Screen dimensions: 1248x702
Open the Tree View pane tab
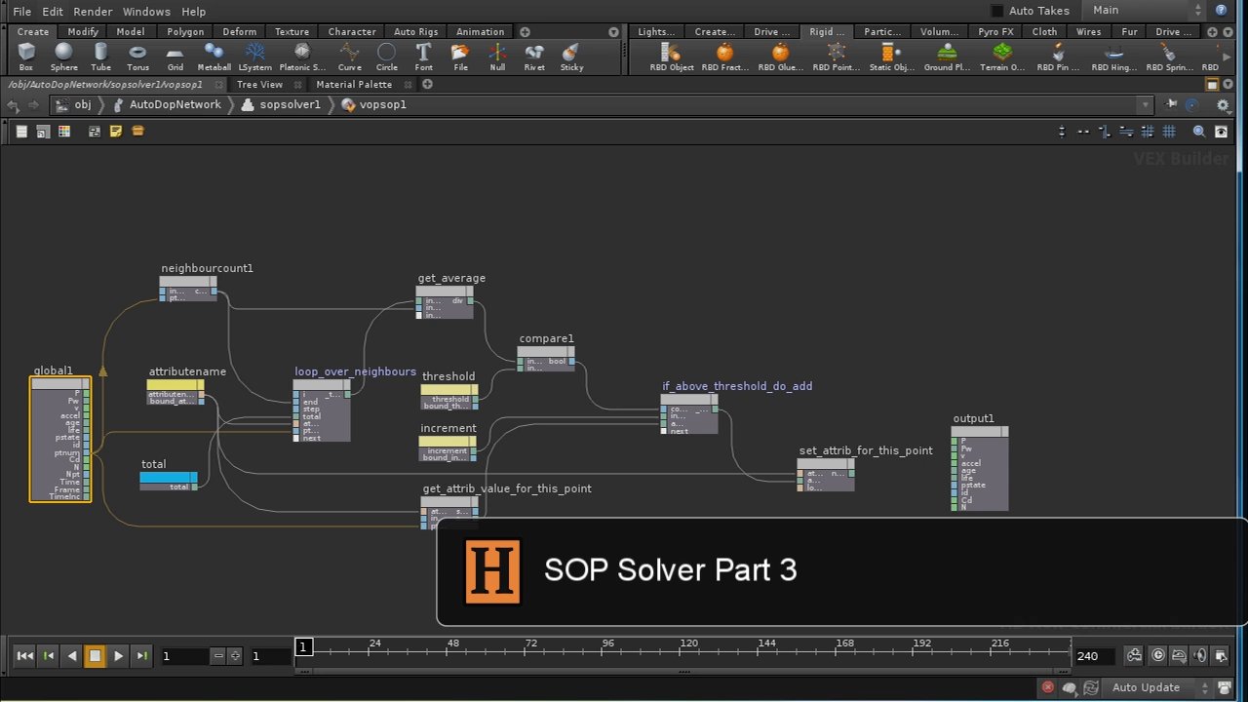point(259,85)
